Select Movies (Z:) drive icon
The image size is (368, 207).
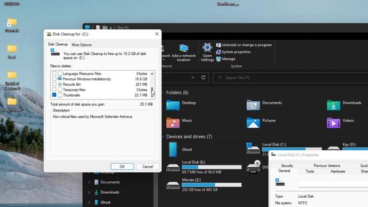pyautogui.click(x=173, y=185)
